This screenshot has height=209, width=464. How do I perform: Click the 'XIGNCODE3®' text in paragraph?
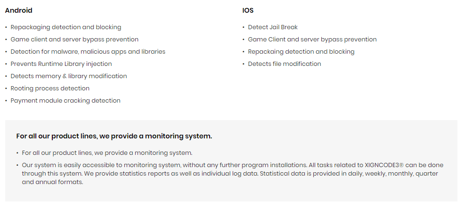pos(384,165)
